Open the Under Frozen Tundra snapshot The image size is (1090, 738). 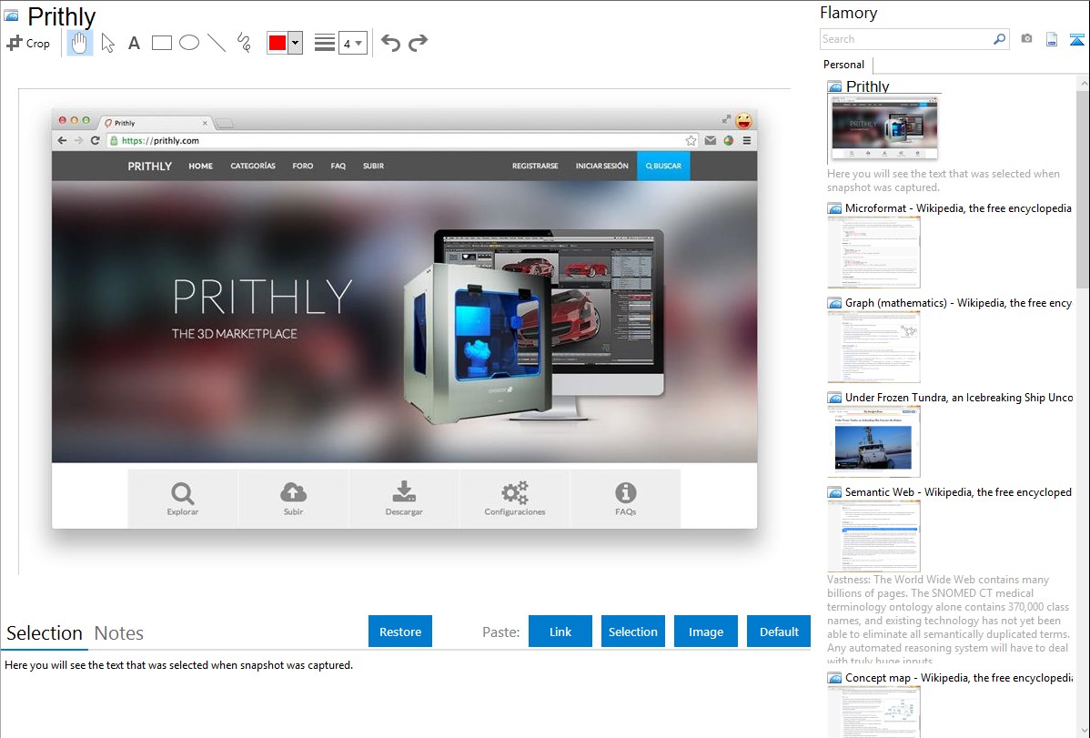pyautogui.click(x=959, y=397)
